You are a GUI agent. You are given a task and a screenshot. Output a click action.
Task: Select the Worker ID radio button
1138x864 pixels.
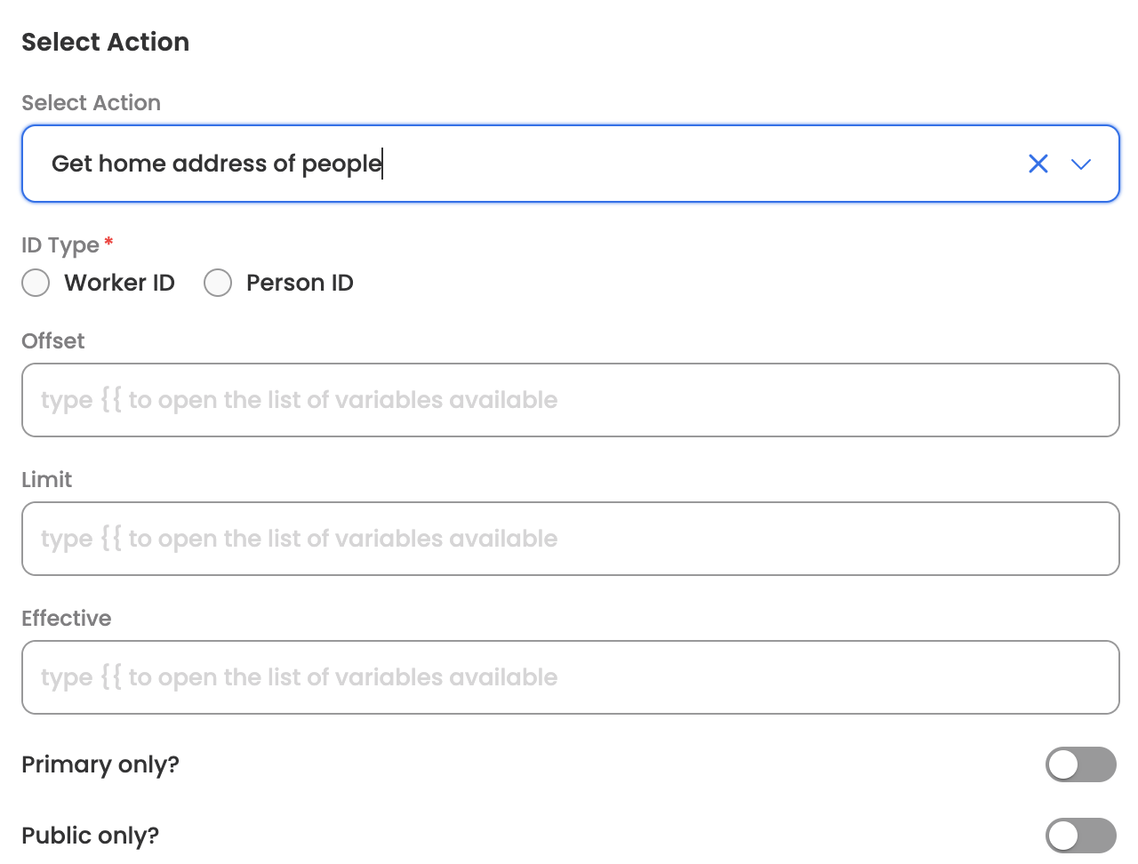(36, 283)
